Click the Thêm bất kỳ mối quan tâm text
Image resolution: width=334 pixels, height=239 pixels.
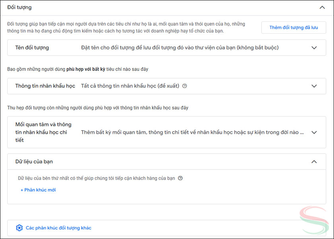(x=192, y=132)
